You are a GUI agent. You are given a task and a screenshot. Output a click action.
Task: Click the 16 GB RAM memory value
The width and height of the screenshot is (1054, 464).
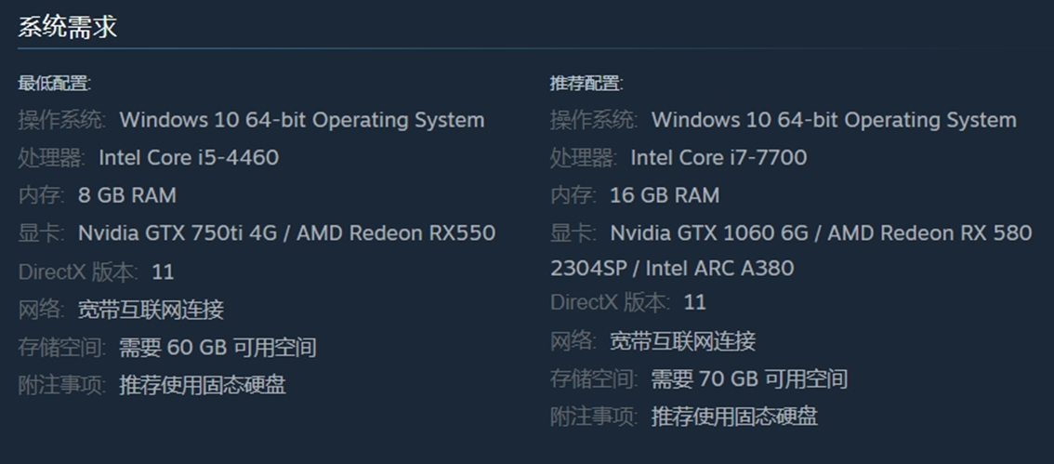(x=665, y=196)
